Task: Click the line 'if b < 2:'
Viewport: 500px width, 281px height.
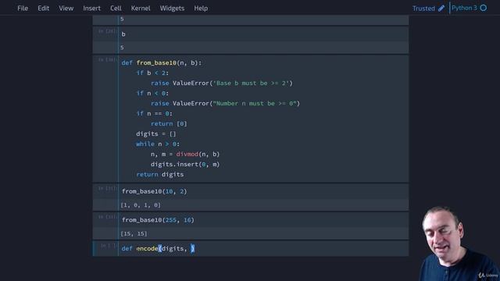Action: [x=152, y=73]
